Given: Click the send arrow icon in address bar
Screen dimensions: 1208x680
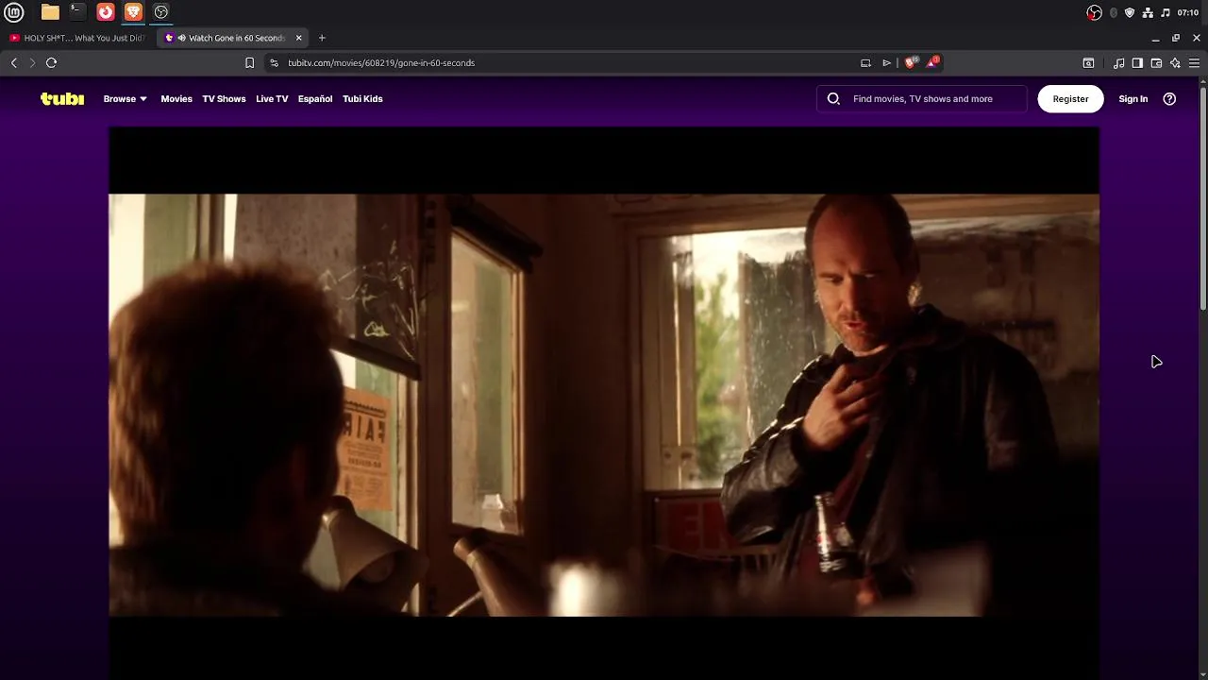Looking at the screenshot, I should coord(887,62).
